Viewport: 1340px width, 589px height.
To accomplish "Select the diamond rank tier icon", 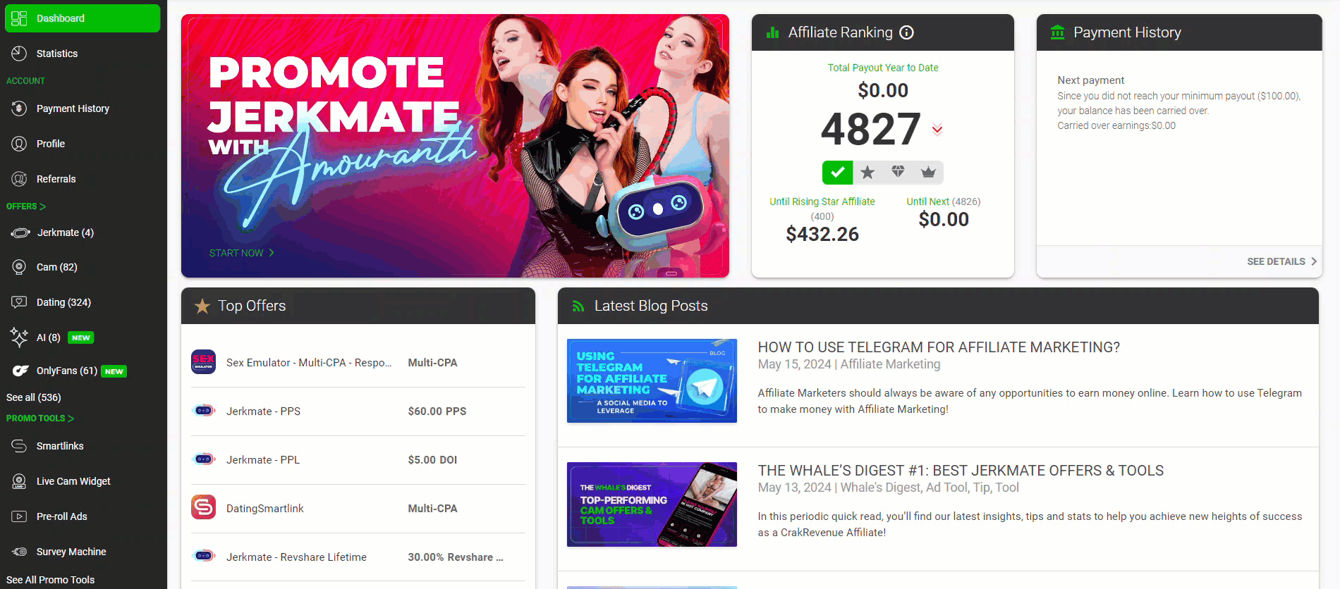I will tap(898, 172).
